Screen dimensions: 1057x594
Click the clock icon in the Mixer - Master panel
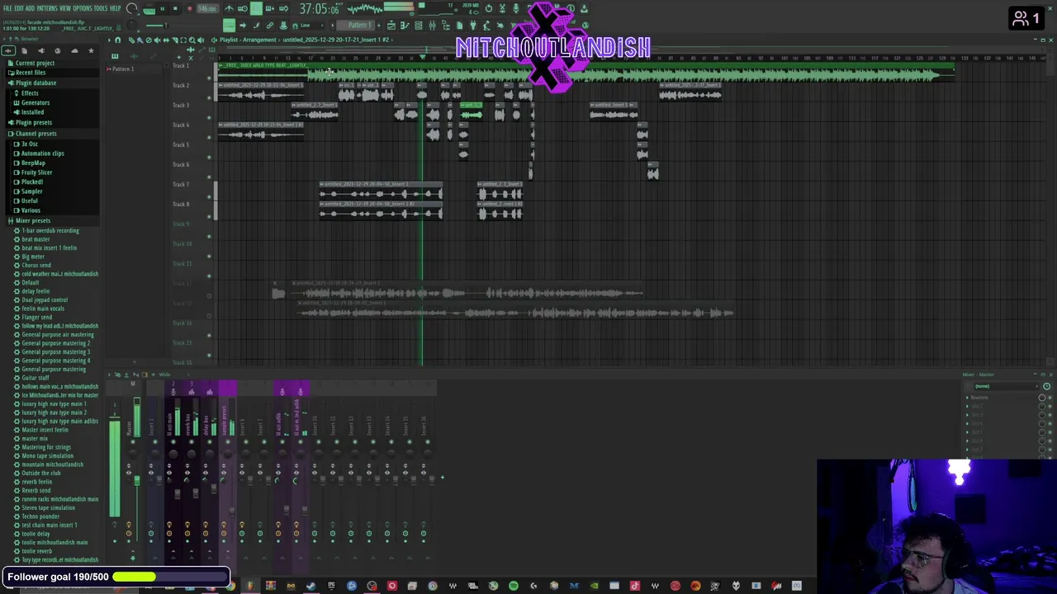1046,386
